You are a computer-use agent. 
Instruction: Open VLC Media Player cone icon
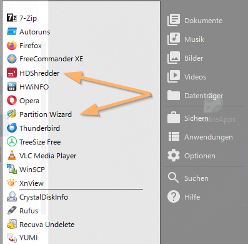12,155
